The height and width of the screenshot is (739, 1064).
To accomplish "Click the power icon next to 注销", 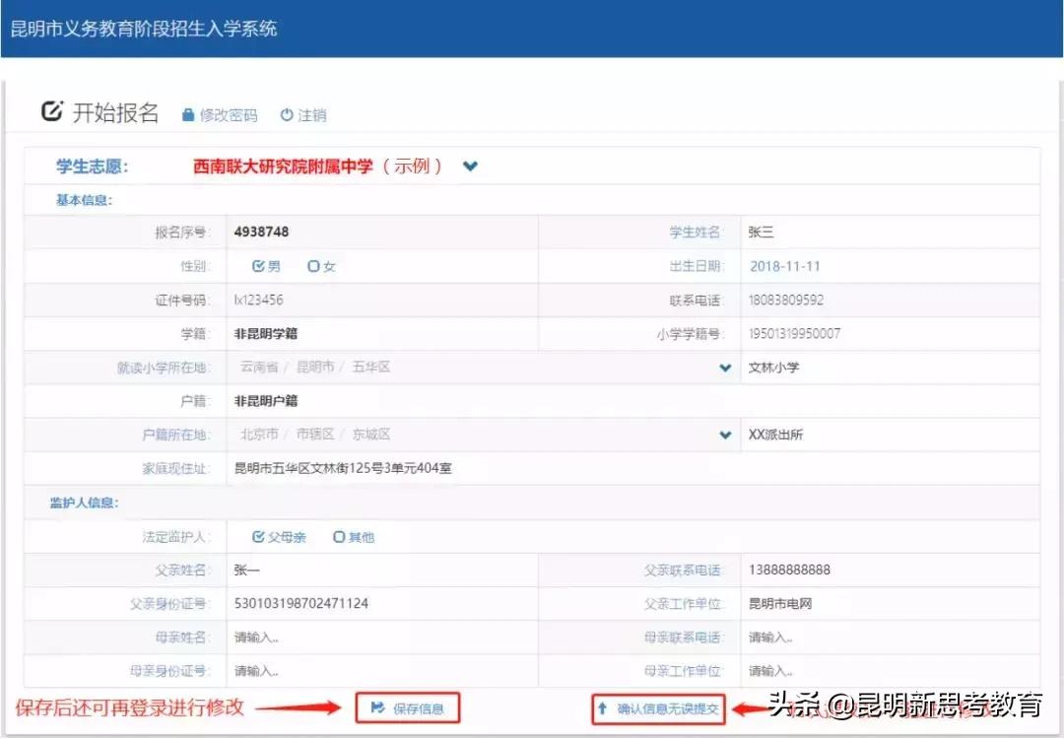I will [285, 115].
